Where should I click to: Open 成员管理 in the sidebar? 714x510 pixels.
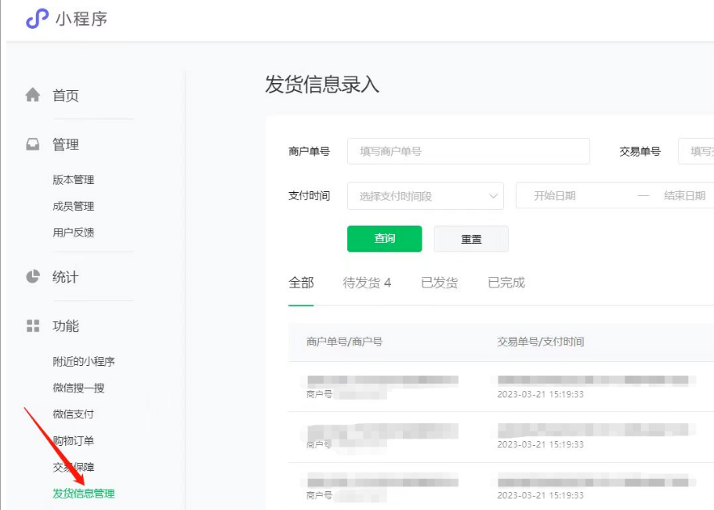coord(74,207)
